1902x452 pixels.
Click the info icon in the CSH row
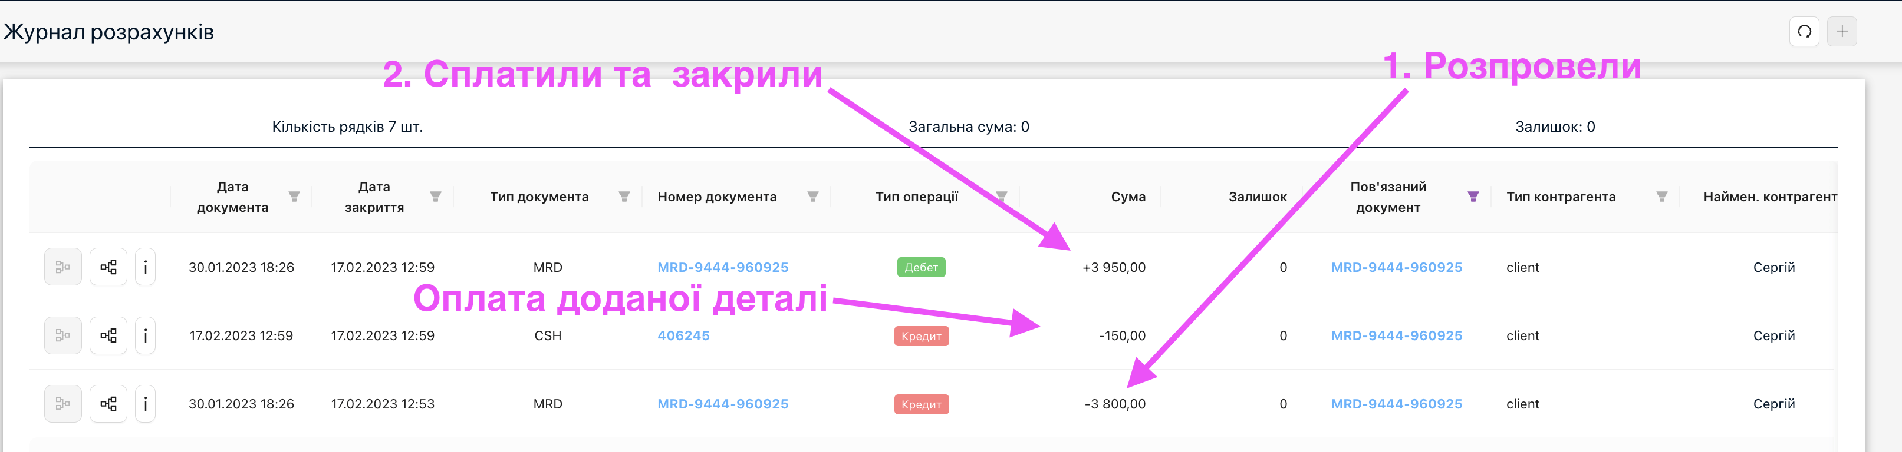(x=146, y=335)
